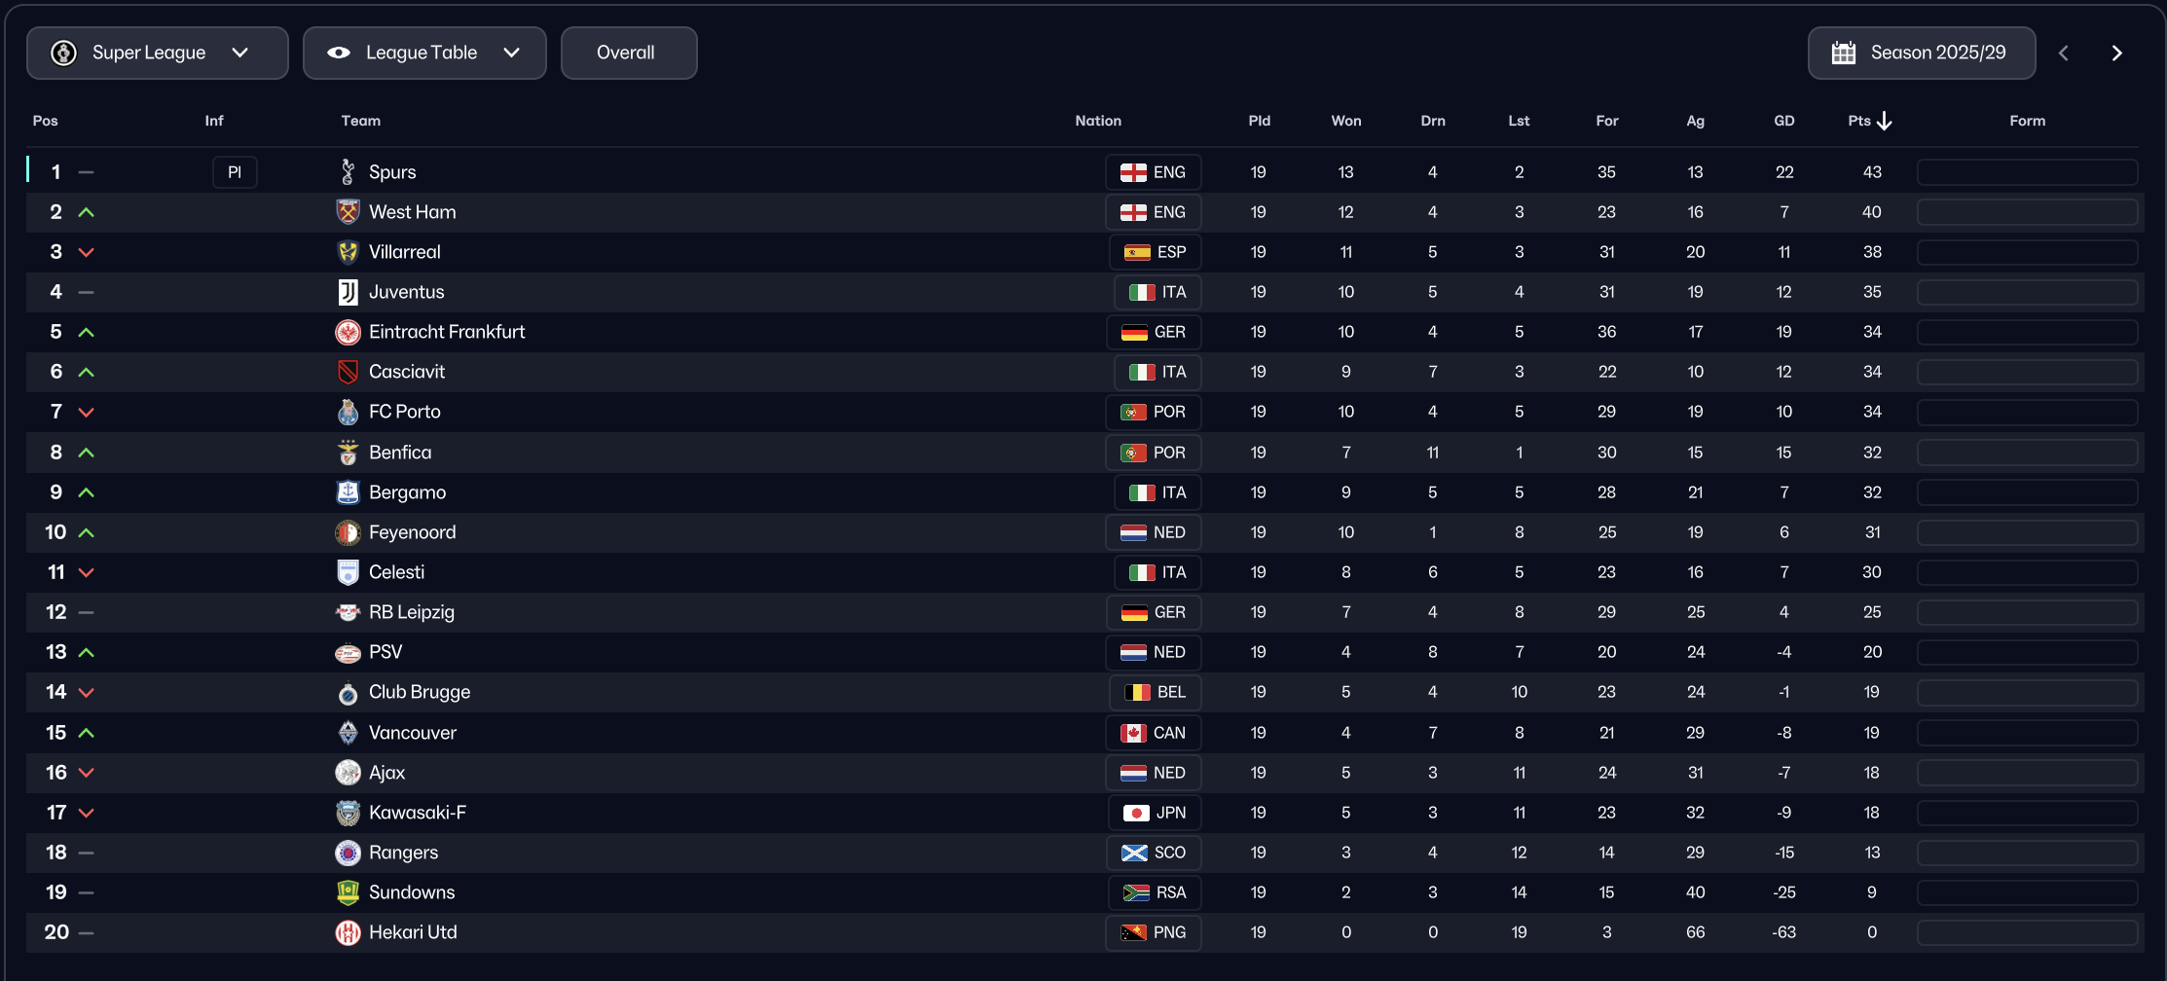Click the Feyenoord club badge
Image resolution: width=2167 pixels, height=981 pixels.
pyautogui.click(x=348, y=532)
